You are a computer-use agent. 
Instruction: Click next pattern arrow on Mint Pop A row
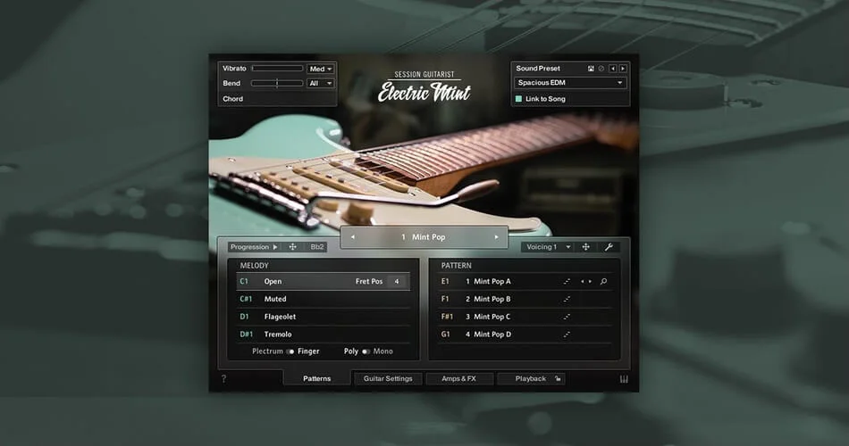point(590,282)
